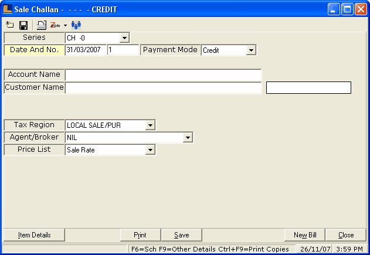Click the New document toolbar icon

click(x=9, y=25)
